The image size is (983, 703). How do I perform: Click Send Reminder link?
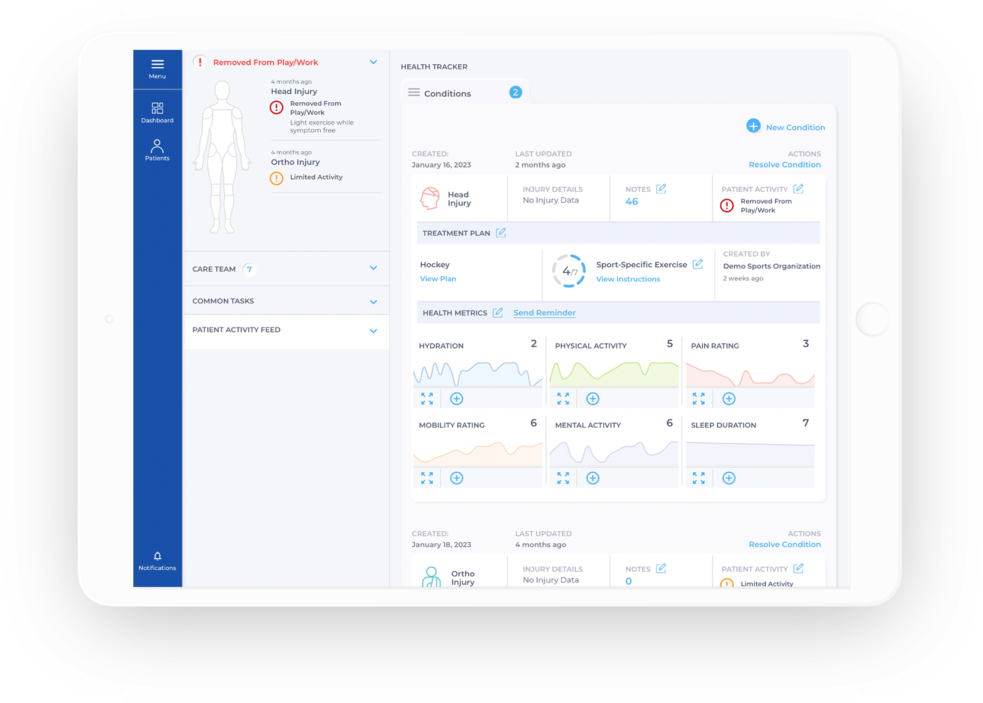click(x=544, y=312)
